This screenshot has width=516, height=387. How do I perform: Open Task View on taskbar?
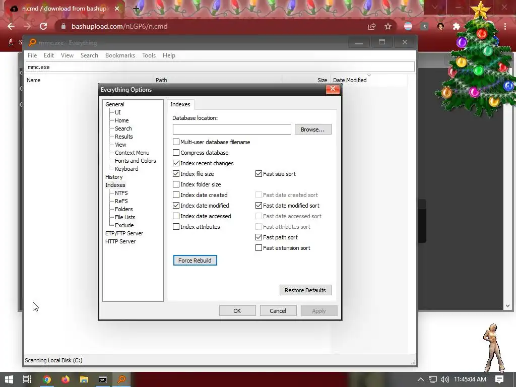pos(27,379)
